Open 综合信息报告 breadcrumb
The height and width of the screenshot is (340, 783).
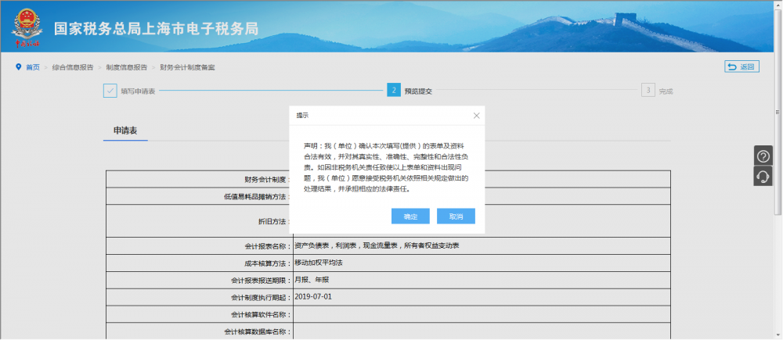pyautogui.click(x=73, y=67)
